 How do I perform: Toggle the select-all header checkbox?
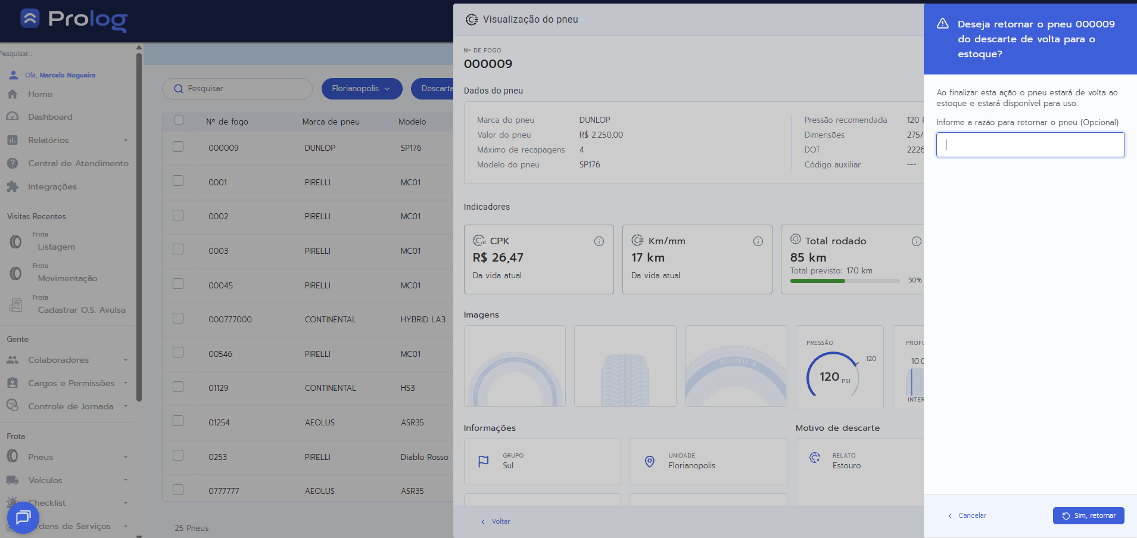tap(179, 120)
